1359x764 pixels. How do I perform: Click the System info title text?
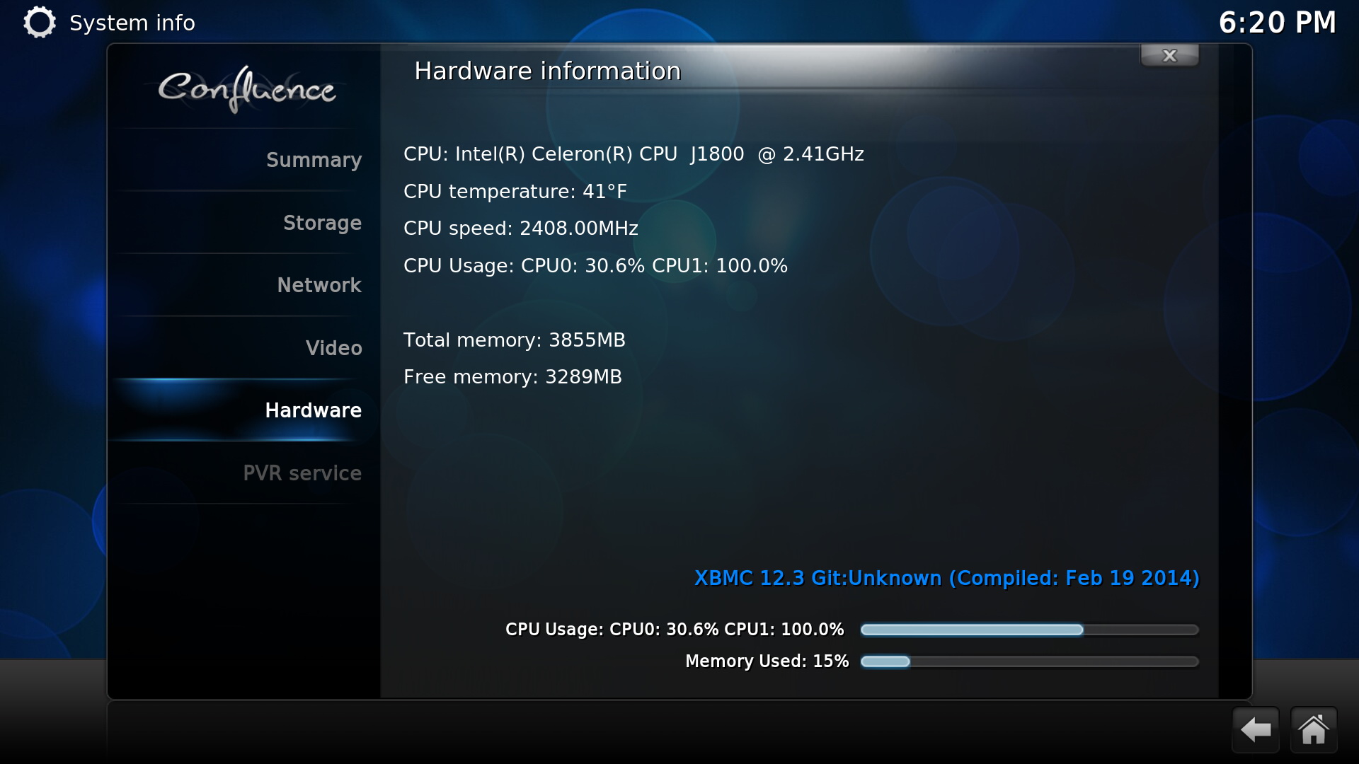click(x=132, y=23)
